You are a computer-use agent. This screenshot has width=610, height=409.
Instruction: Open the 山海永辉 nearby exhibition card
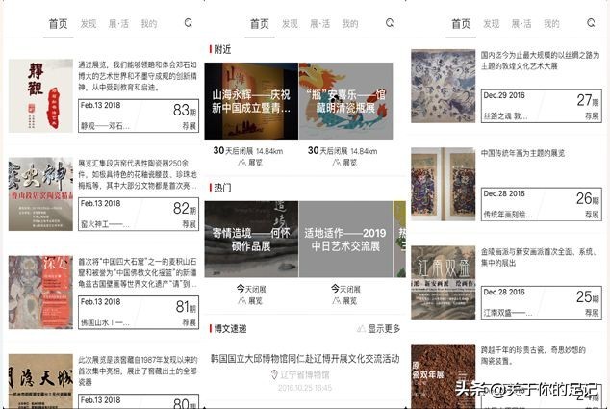click(249, 101)
